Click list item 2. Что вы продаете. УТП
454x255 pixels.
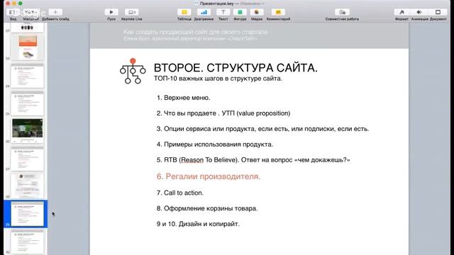pyautogui.click(x=223, y=113)
